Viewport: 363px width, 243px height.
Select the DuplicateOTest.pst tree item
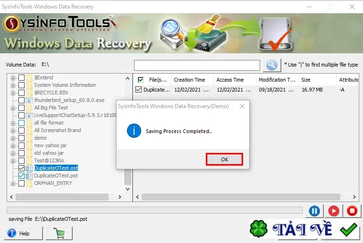click(x=56, y=176)
